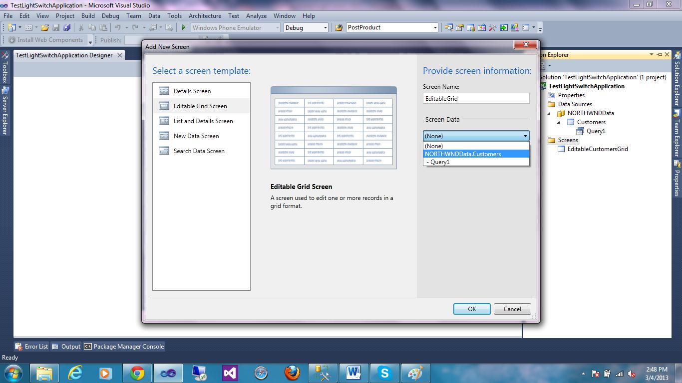Choose the Editable Grid Screen template
Image resolution: width=682 pixels, height=383 pixels.
click(x=201, y=106)
